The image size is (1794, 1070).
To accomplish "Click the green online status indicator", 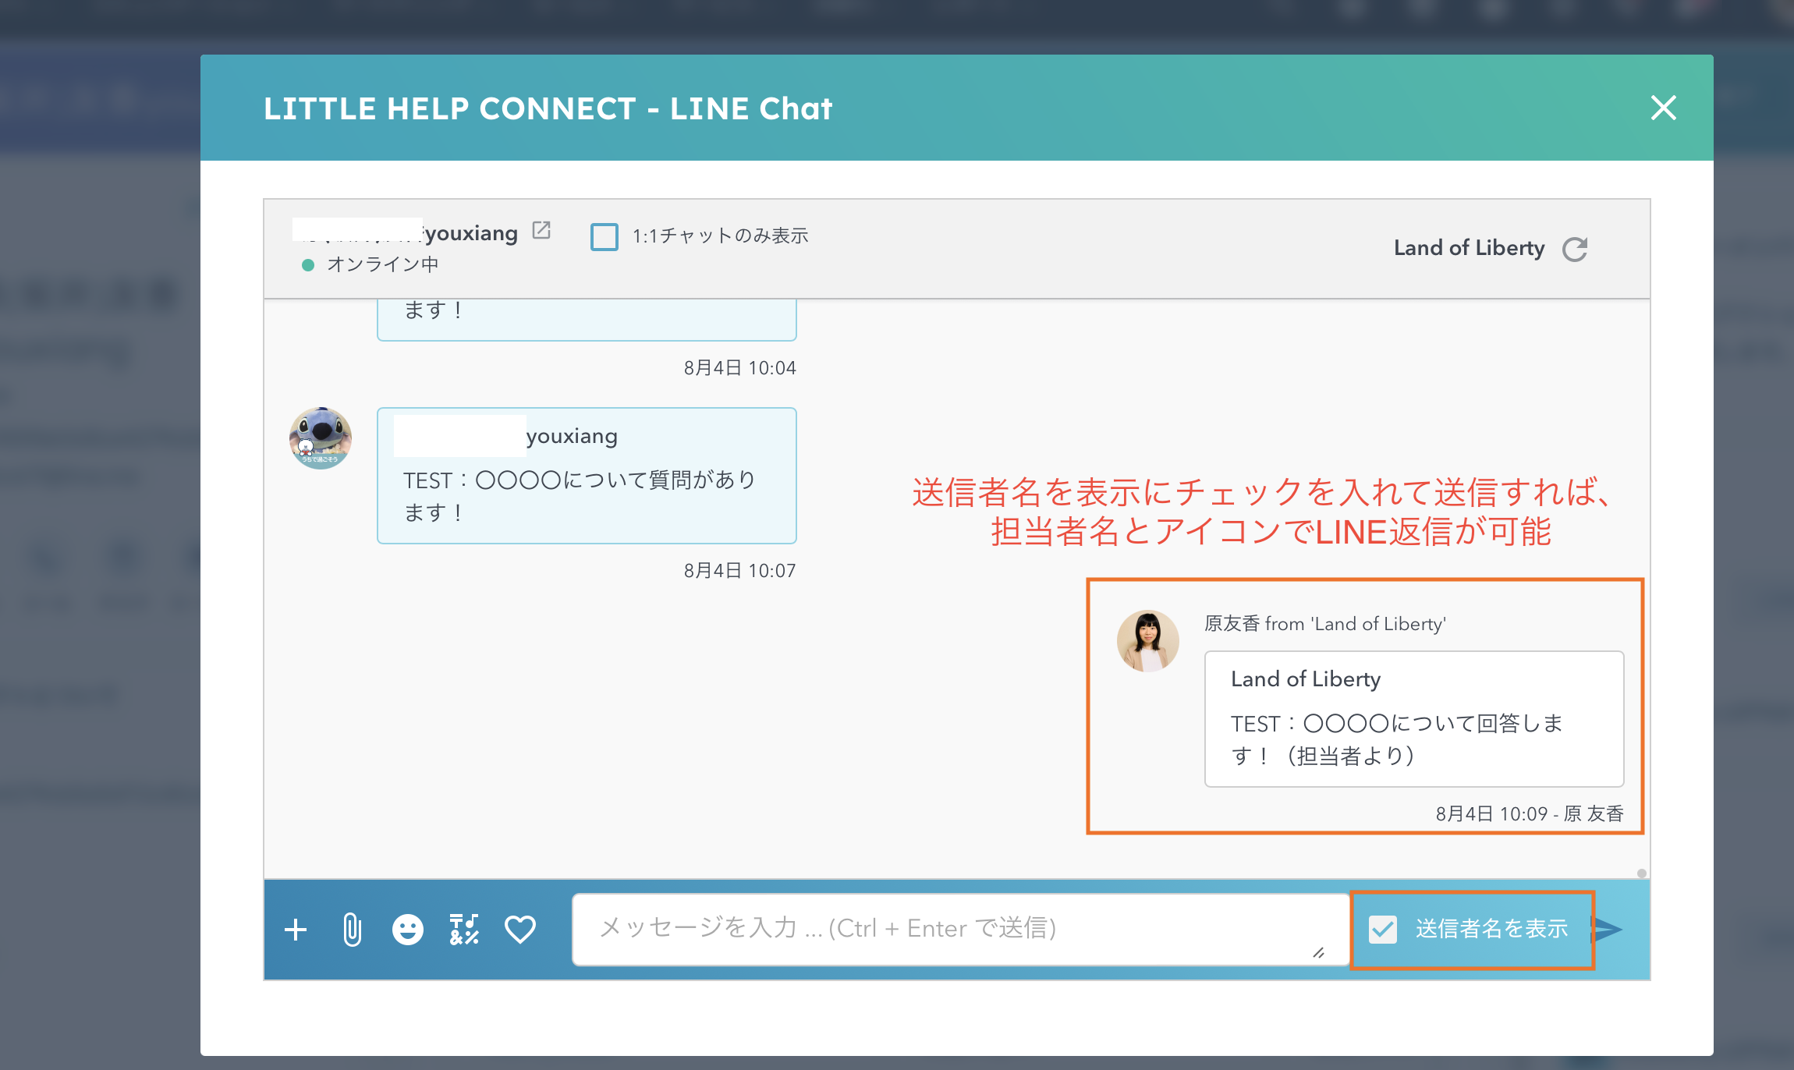I will pyautogui.click(x=307, y=264).
